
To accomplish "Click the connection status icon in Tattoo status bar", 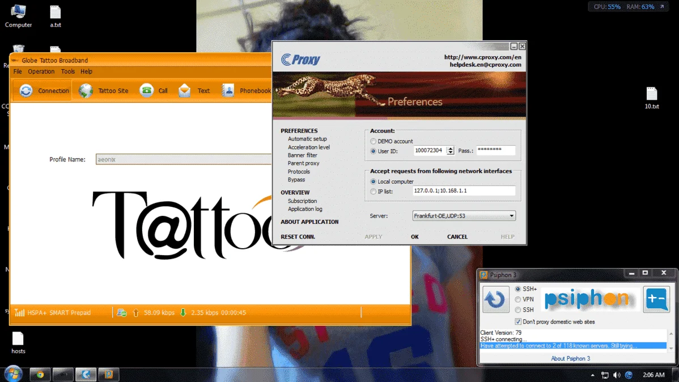I will pyautogui.click(x=122, y=313).
